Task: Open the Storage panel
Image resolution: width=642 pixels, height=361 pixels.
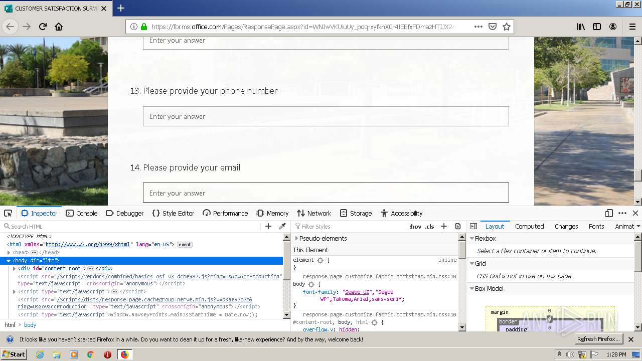Action: 356,213
